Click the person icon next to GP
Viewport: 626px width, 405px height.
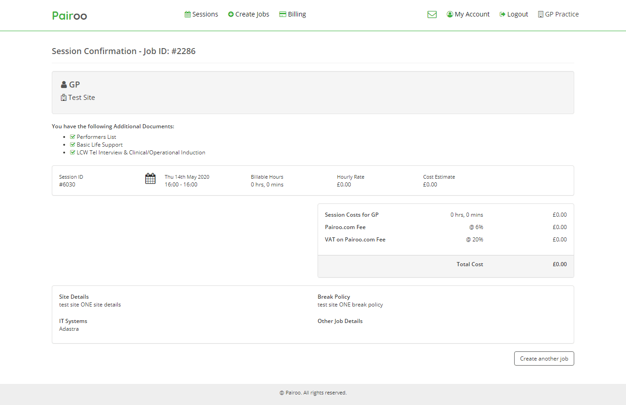coord(64,85)
